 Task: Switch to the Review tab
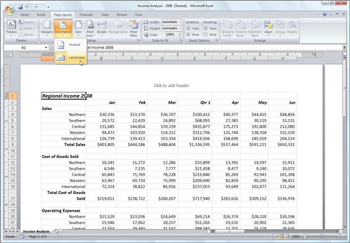(122, 15)
